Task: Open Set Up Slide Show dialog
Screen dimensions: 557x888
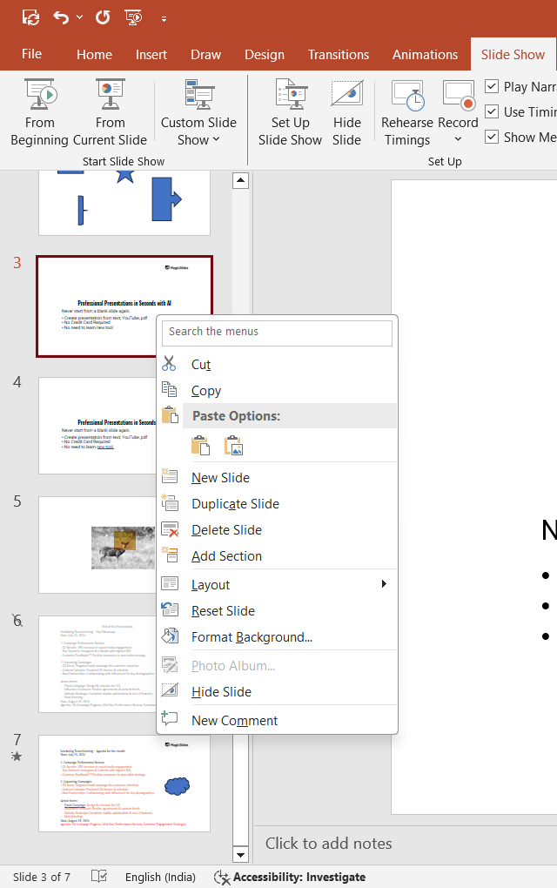Action: [290, 112]
